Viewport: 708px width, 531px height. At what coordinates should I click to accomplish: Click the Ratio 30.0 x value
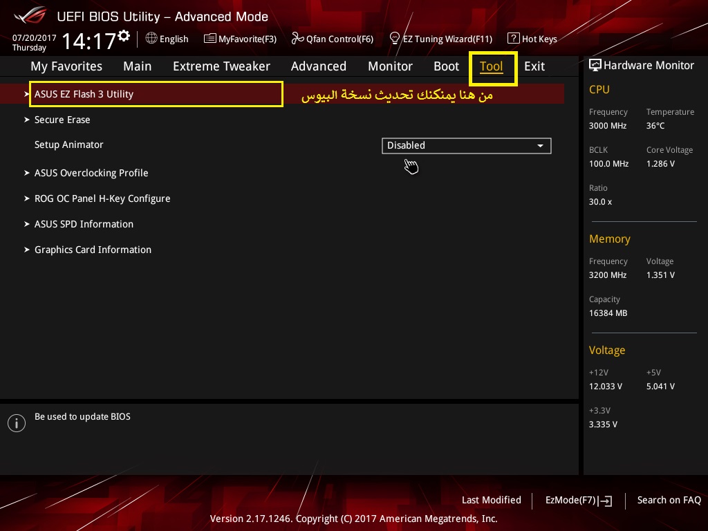(x=600, y=202)
